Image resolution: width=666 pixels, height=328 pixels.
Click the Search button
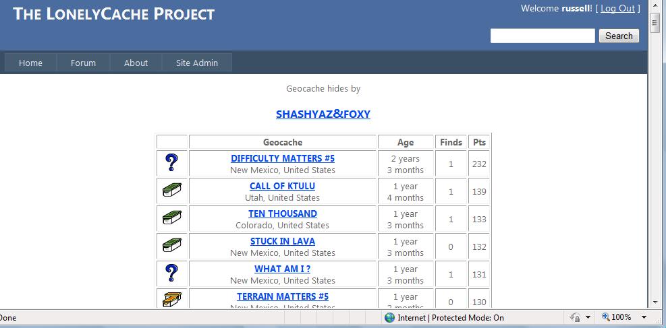pyautogui.click(x=619, y=36)
